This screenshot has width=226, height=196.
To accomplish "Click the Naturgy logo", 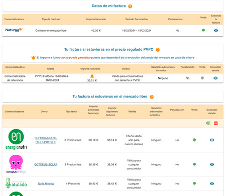I will pos(14,30).
